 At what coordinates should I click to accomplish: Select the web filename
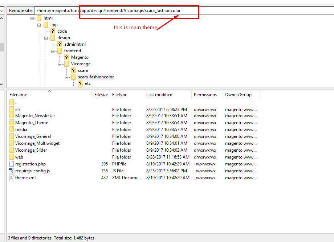coord(19,157)
